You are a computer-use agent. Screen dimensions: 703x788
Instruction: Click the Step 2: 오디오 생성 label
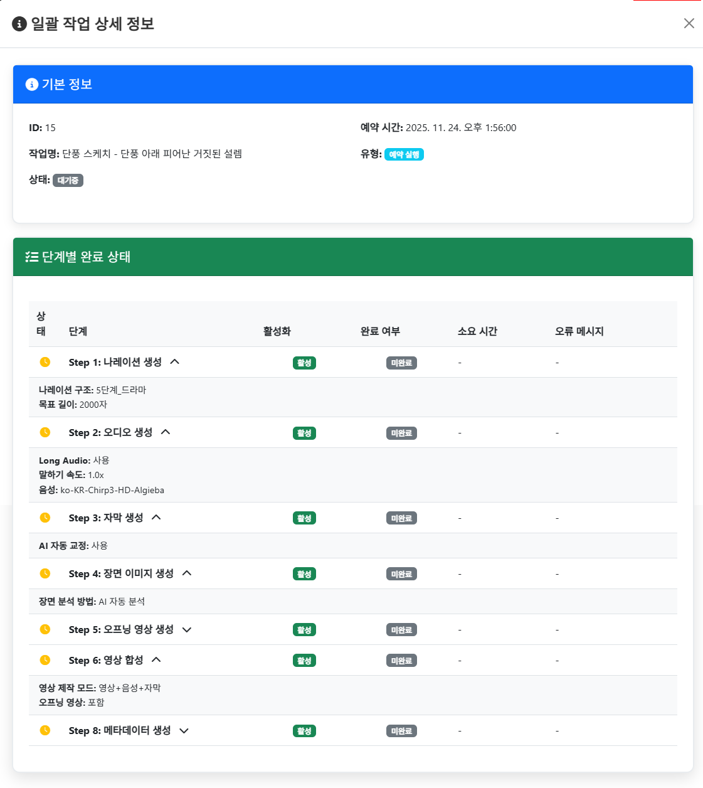[110, 432]
